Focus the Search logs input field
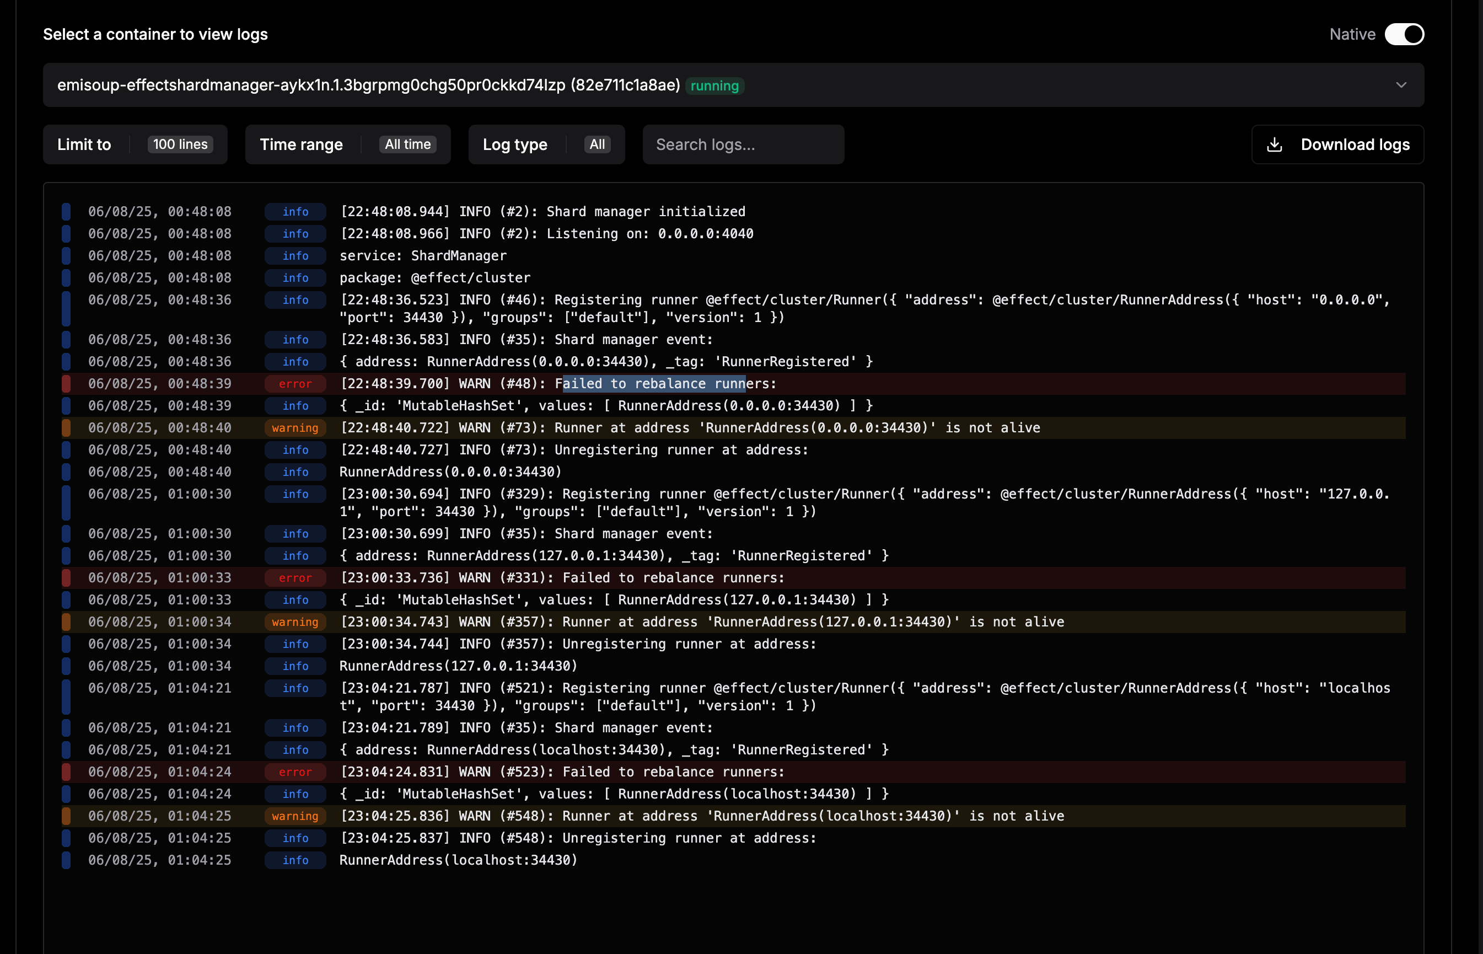This screenshot has width=1483, height=954. click(743, 145)
